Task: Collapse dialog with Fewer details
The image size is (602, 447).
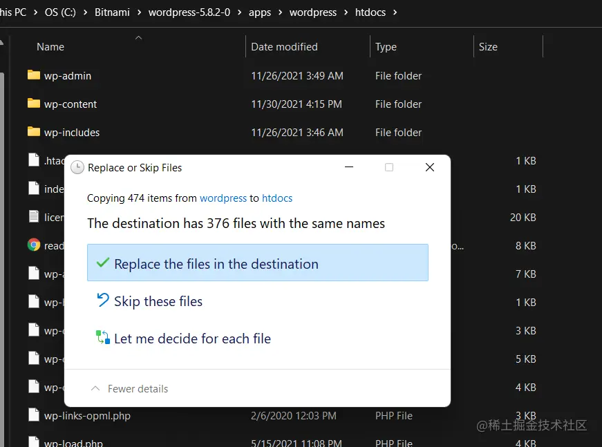Action: click(x=130, y=389)
